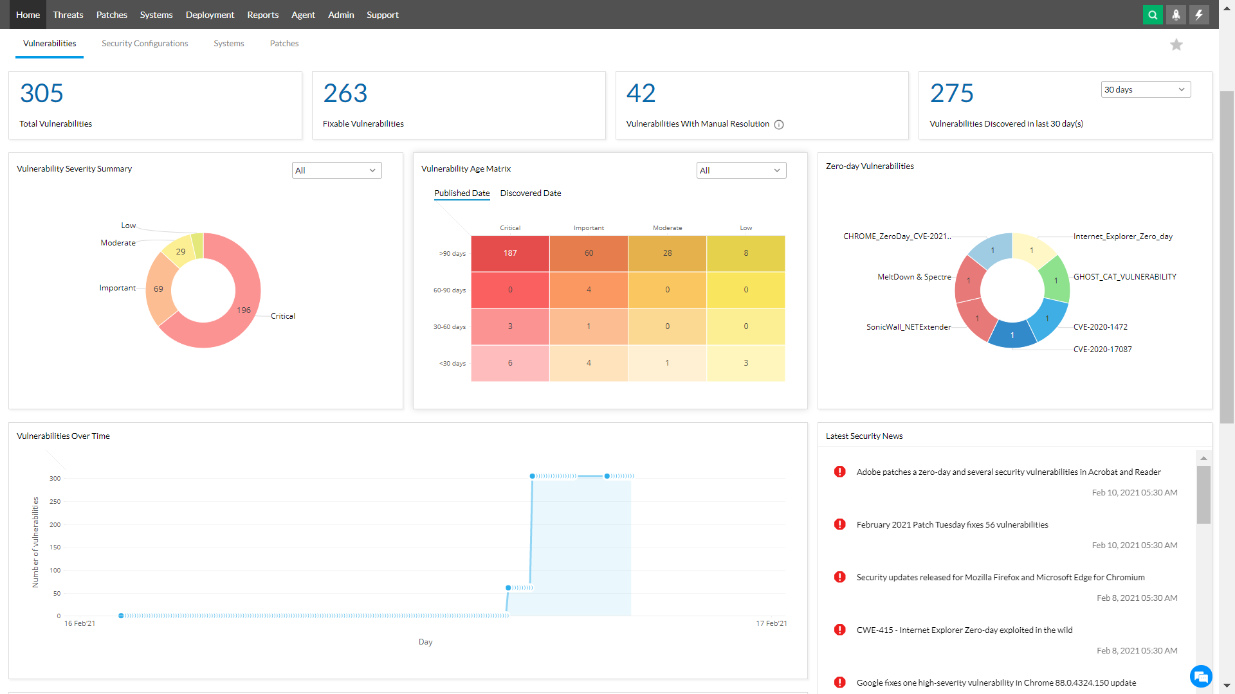Click the alert icon beside the CWE-415 news item
Image resolution: width=1235 pixels, height=694 pixels.
839,629
